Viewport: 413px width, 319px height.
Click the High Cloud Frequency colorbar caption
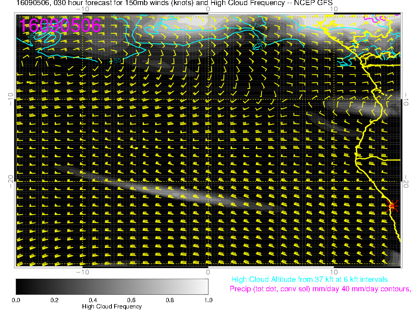tap(112, 307)
